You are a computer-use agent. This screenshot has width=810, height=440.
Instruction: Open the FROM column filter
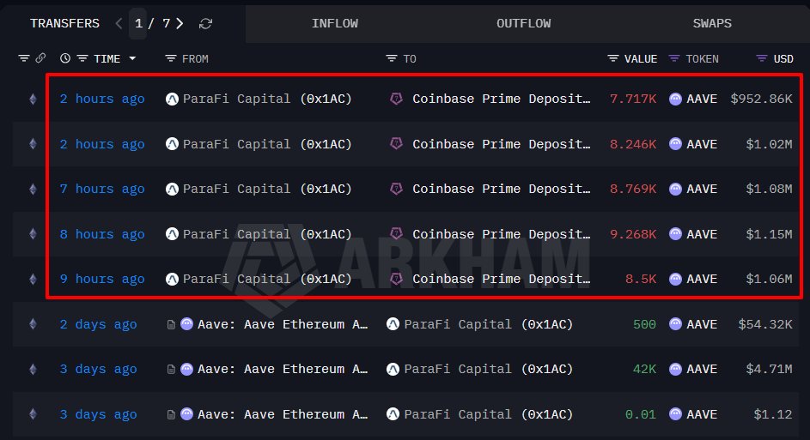click(x=171, y=58)
